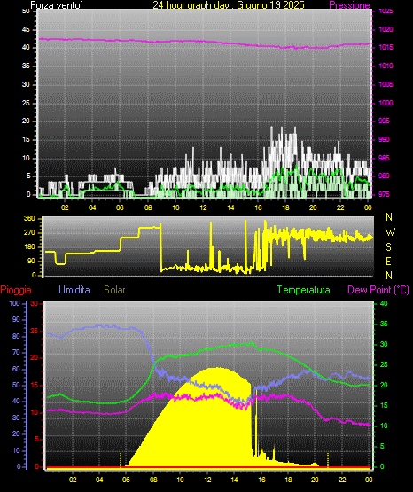Click the humidity axis value 100
This screenshot has height=492, width=413.
tap(14, 303)
